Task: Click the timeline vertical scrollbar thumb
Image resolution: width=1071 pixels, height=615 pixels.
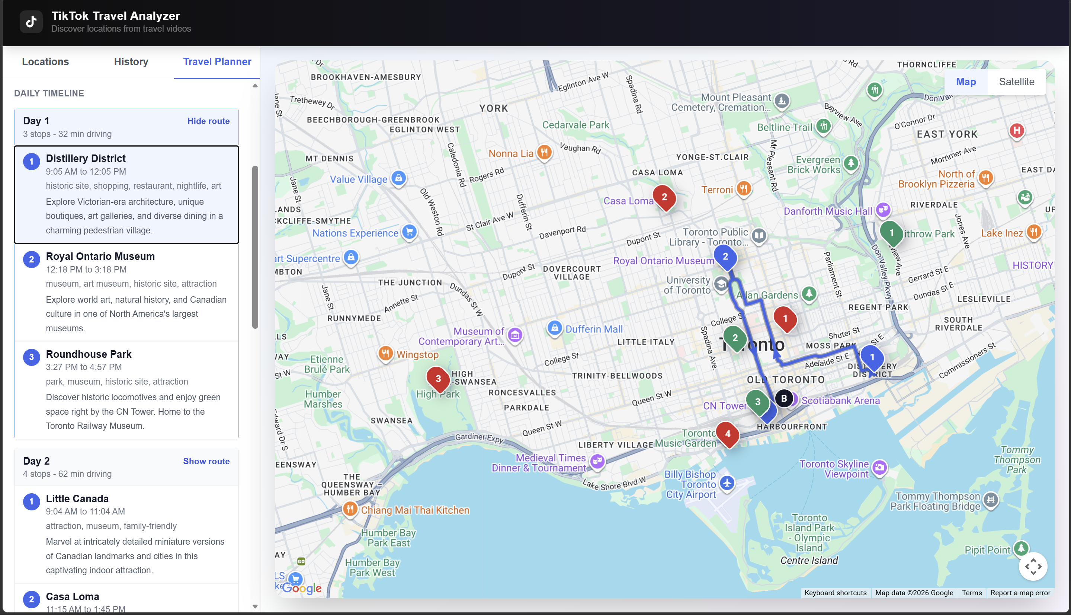Action: point(255,247)
